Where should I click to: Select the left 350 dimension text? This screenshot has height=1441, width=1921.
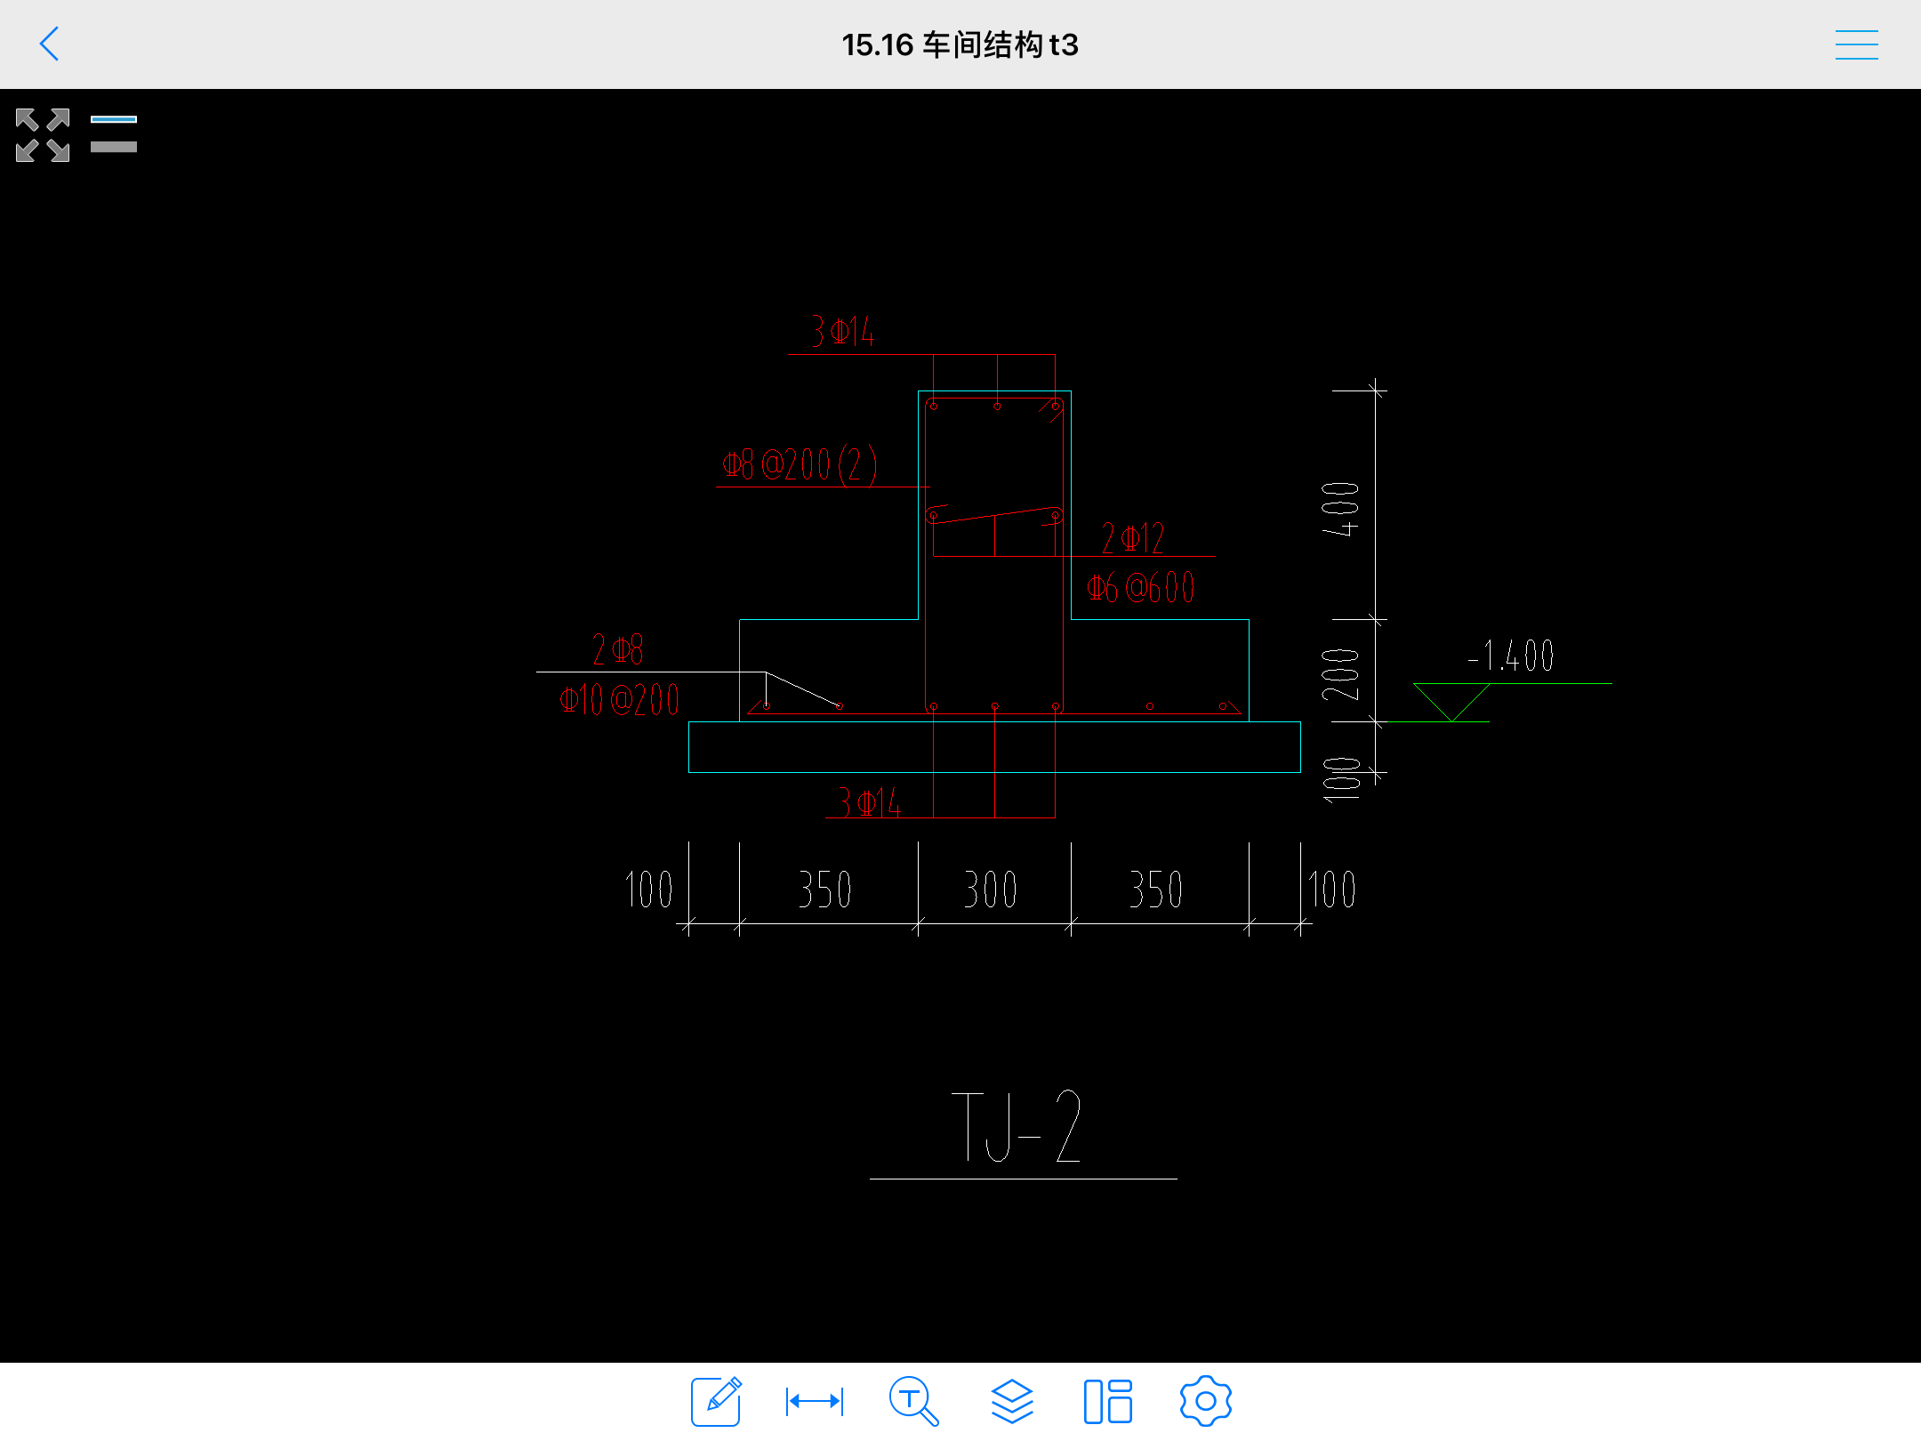(824, 890)
